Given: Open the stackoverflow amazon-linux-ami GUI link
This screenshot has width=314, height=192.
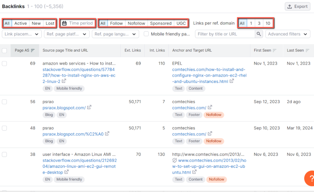Looking at the screenshot, I should tap(79, 166).
